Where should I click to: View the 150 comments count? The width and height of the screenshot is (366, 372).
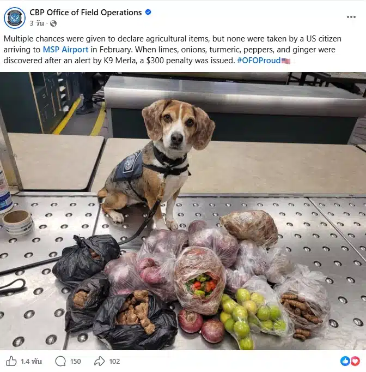[x=75, y=361]
